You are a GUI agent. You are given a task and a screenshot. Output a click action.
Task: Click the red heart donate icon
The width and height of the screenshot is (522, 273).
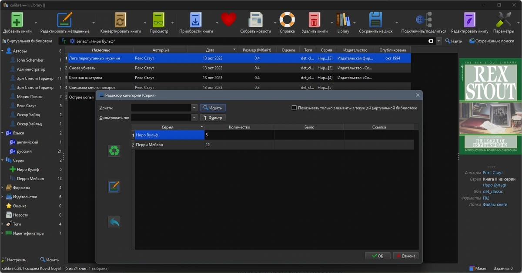[x=228, y=20]
